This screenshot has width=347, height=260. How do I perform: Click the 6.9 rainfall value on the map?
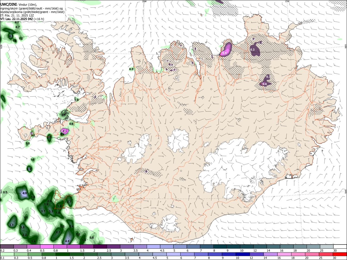25,193
